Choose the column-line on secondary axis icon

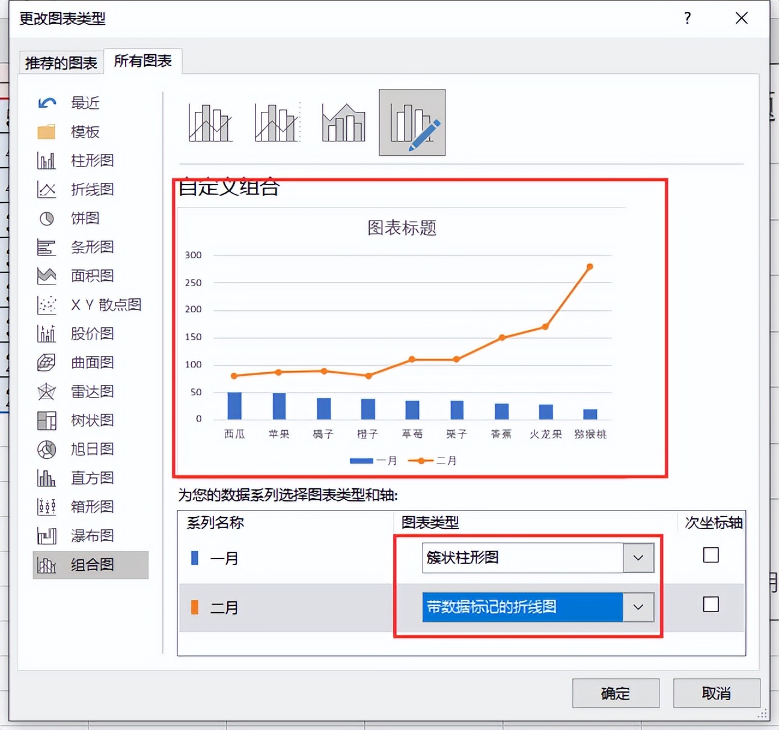point(276,123)
